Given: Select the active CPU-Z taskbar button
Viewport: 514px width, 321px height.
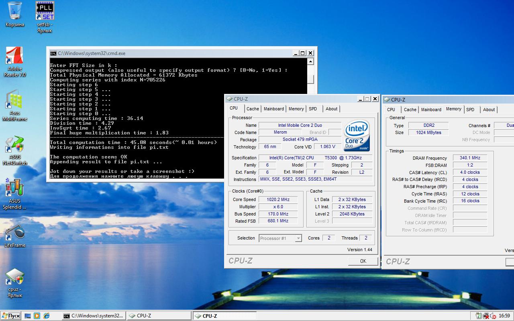Looking at the screenshot, I should 225,316.
